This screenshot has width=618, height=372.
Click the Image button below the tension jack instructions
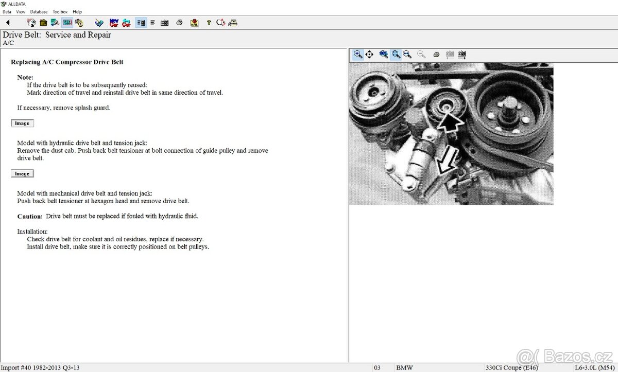point(22,173)
